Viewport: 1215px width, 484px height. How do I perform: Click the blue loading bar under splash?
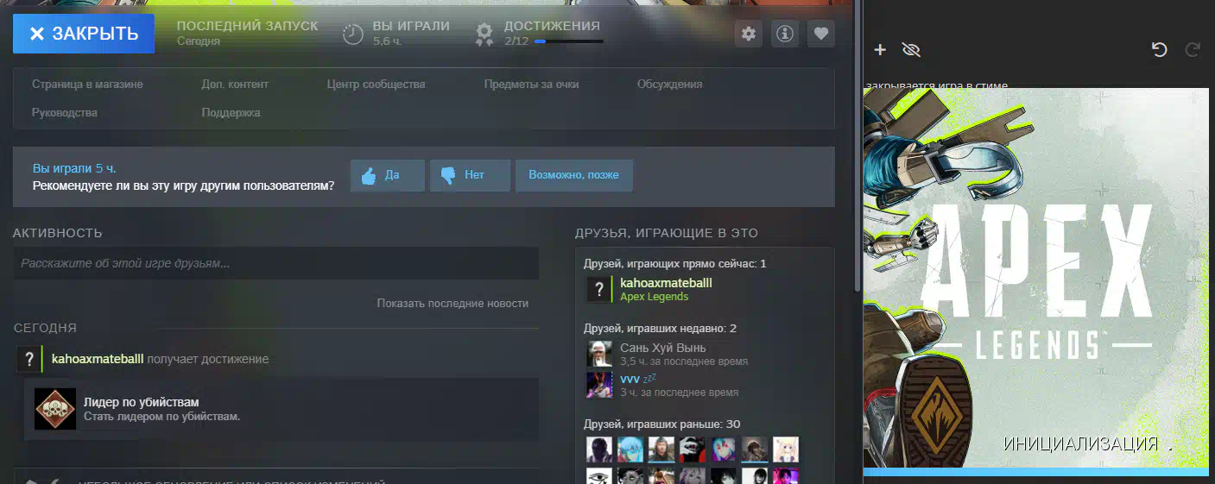pyautogui.click(x=1036, y=472)
